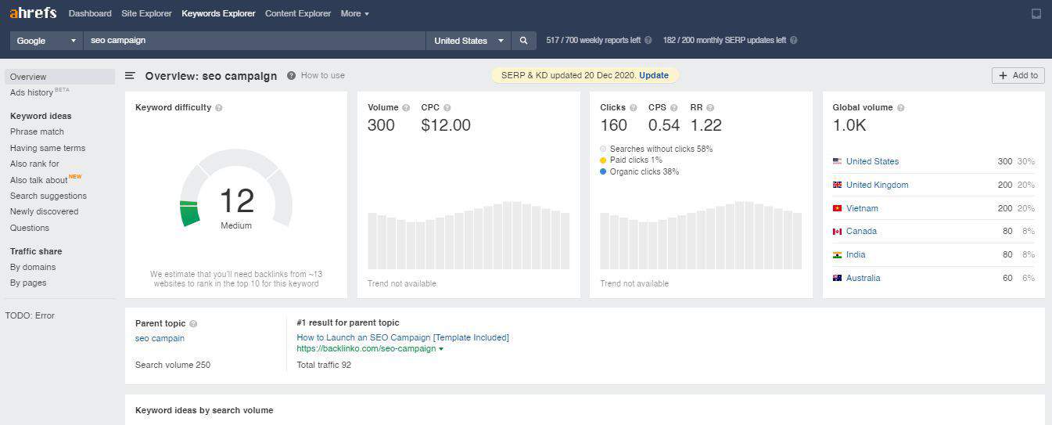
Task: Click the Vietnam country link
Action: 862,208
